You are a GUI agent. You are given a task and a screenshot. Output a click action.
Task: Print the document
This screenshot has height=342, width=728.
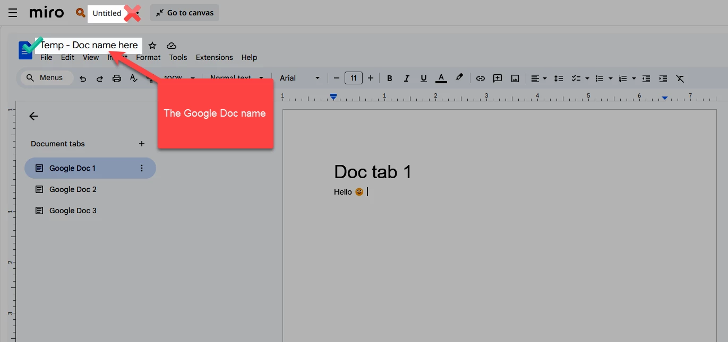pos(117,78)
